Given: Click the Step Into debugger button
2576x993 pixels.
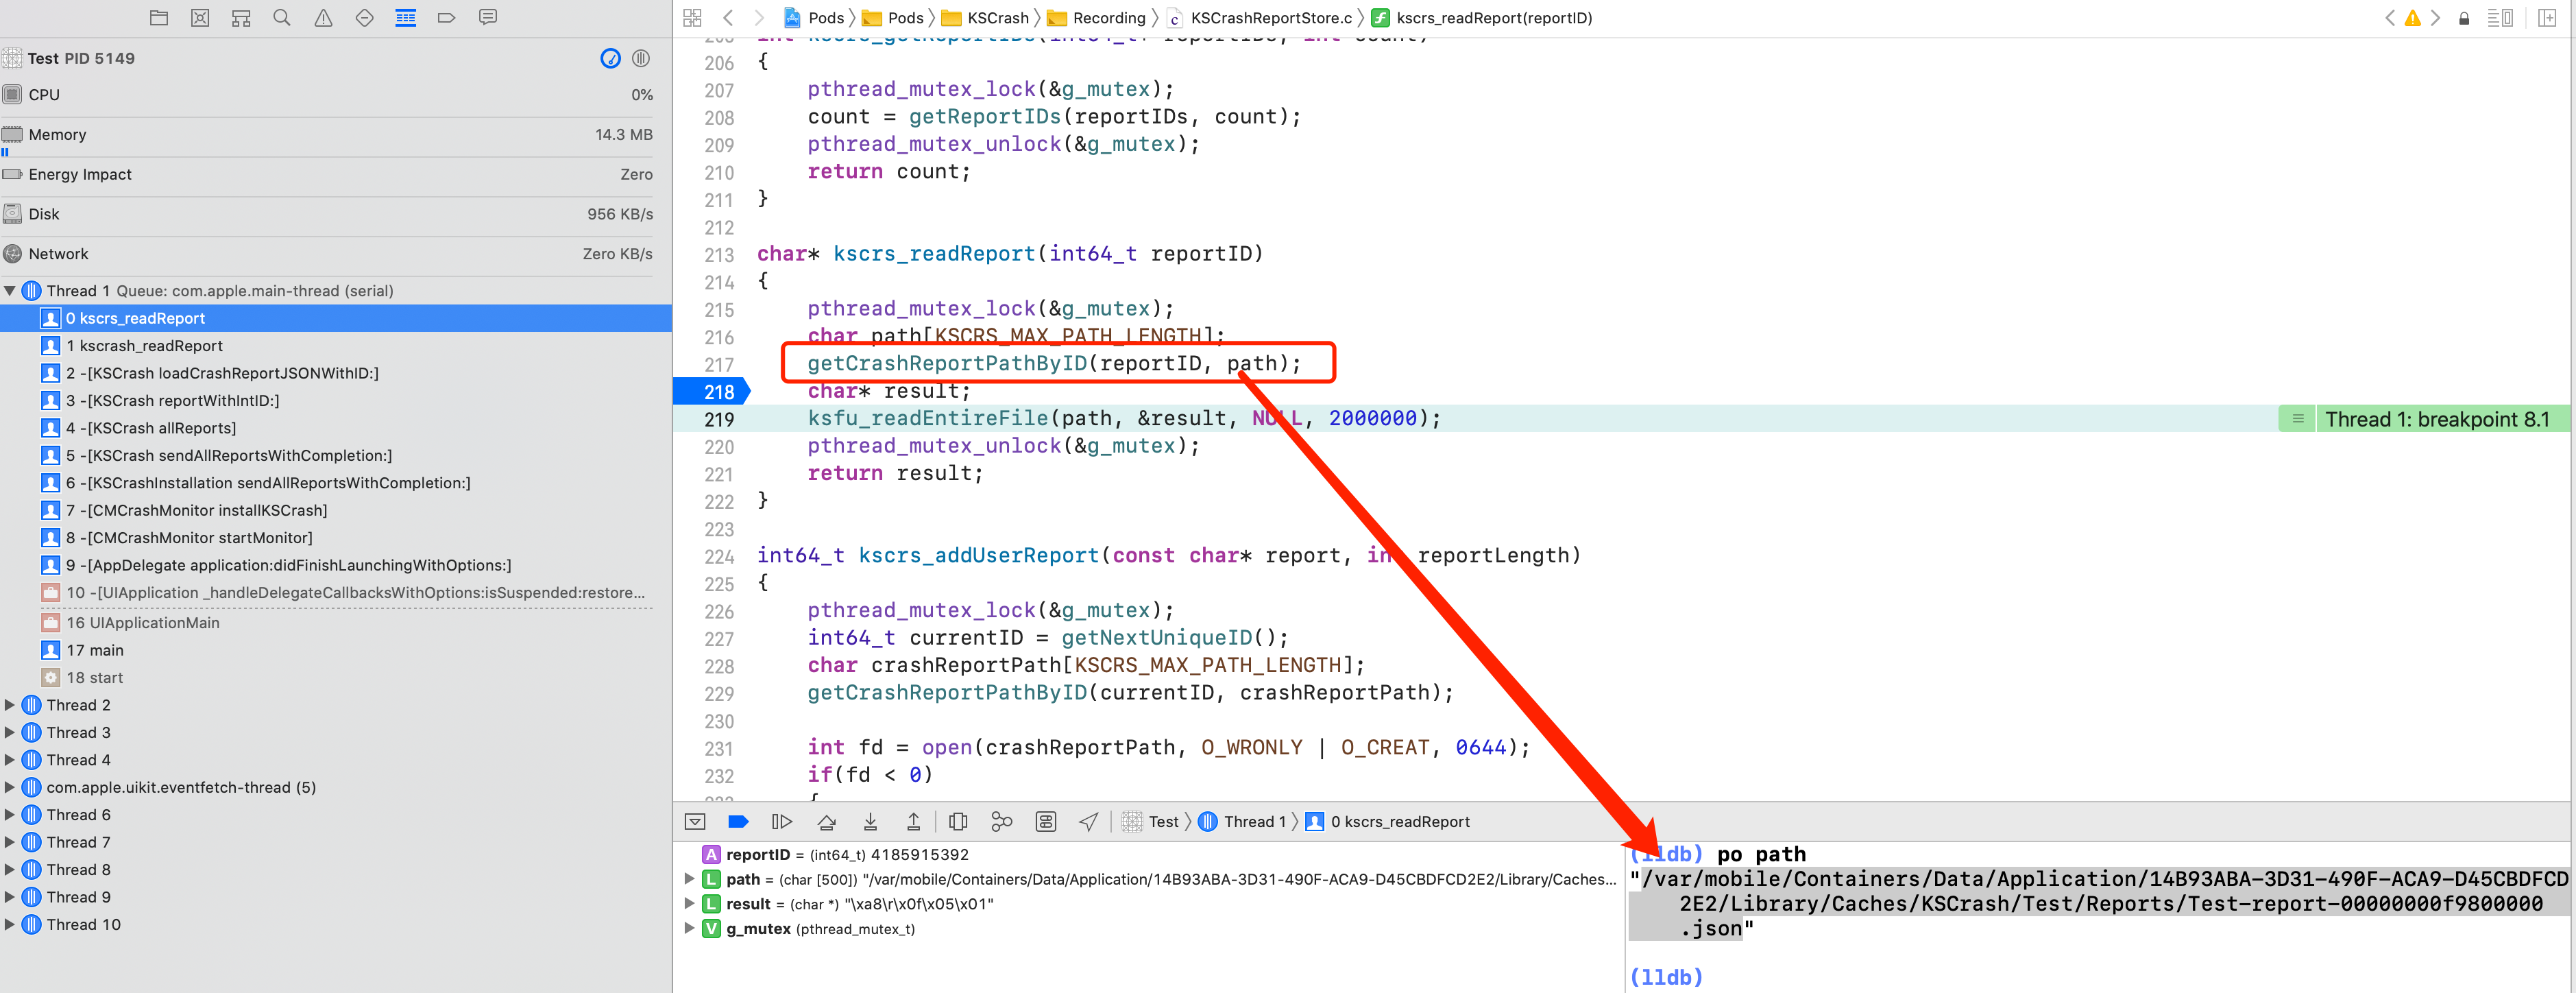Looking at the screenshot, I should [x=870, y=822].
